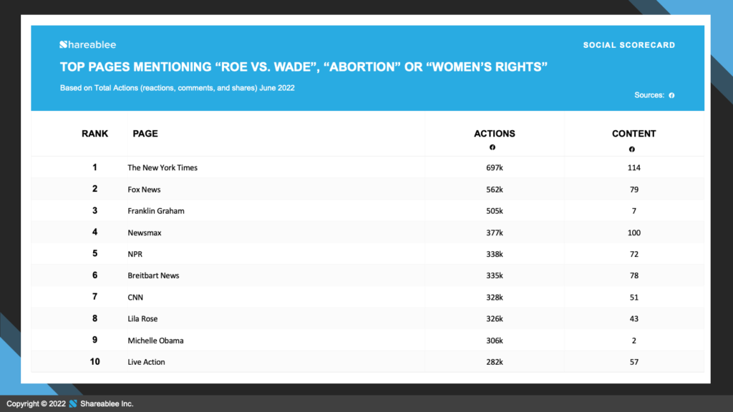Click the Live Action page name
This screenshot has width=733, height=412.
click(146, 362)
